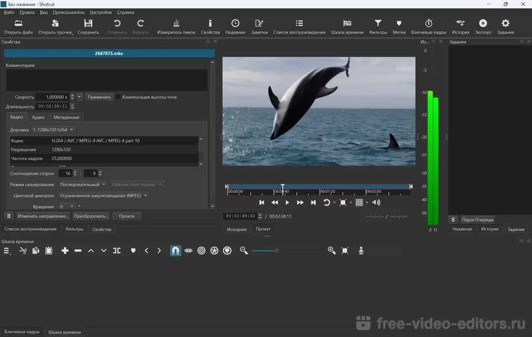Image resolution: width=532 pixels, height=337 pixels.
Task: Toggle the timeline snapping magnet button
Action: (x=176, y=251)
